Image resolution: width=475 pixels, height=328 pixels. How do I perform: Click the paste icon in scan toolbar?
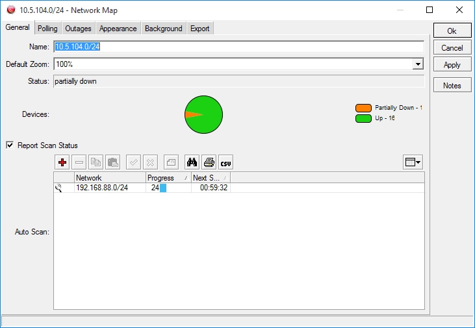(112, 162)
